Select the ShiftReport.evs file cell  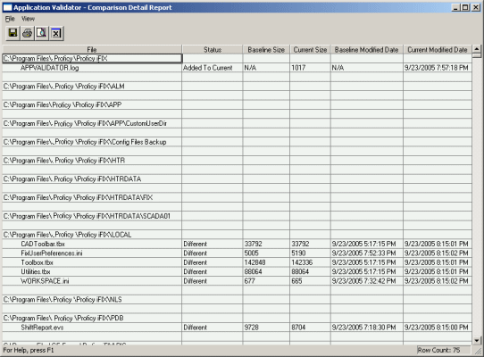click(x=92, y=327)
